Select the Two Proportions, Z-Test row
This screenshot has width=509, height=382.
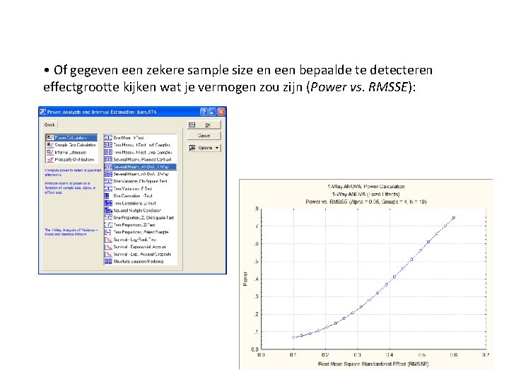(x=140, y=225)
